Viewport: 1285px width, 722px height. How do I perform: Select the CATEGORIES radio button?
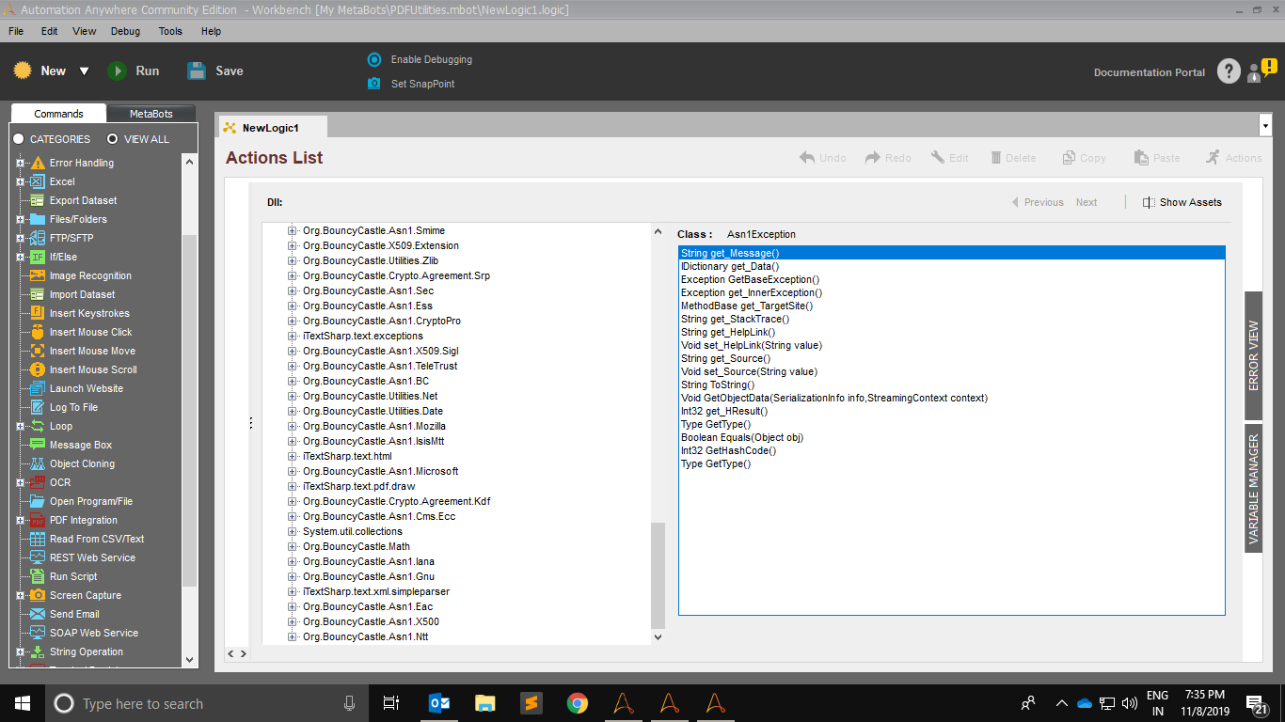click(x=19, y=139)
